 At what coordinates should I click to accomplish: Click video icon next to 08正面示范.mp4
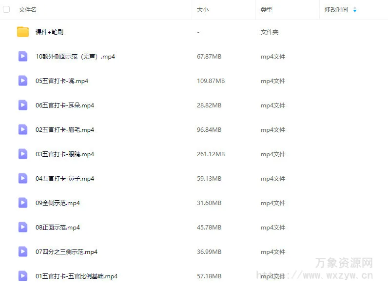pos(23,227)
